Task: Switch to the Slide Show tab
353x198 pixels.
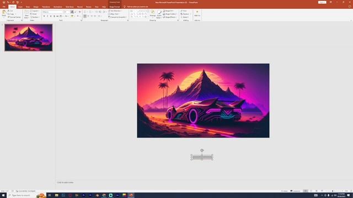Action: tap(70, 7)
